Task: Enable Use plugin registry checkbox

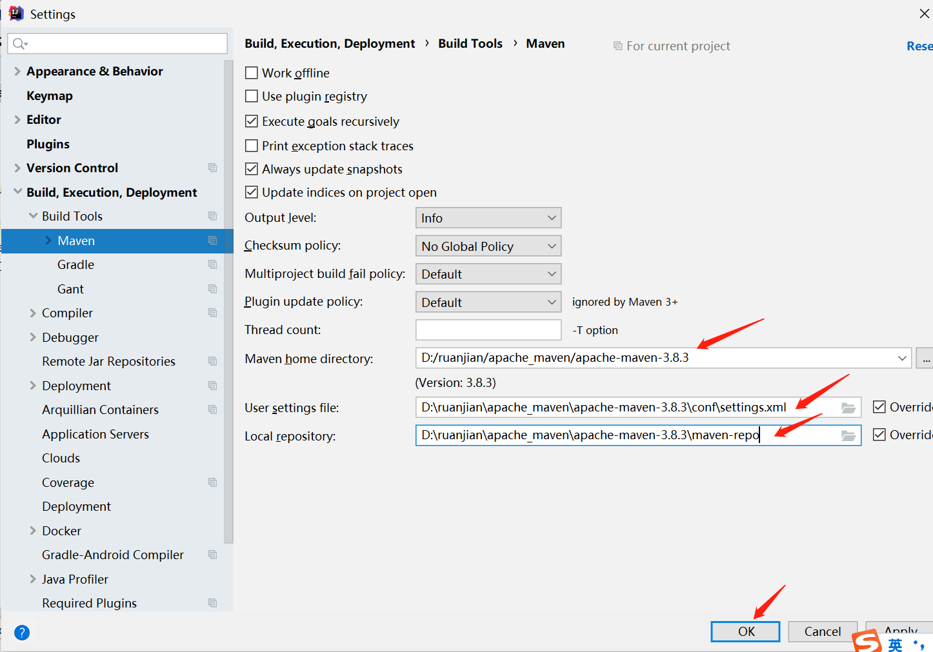Action: 252,96
